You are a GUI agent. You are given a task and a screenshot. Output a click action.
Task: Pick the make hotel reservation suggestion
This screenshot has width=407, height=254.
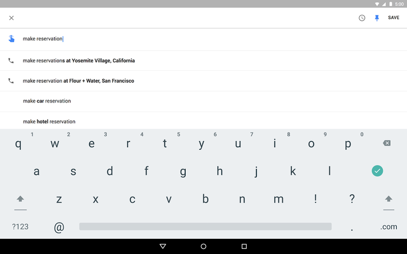coord(203,121)
